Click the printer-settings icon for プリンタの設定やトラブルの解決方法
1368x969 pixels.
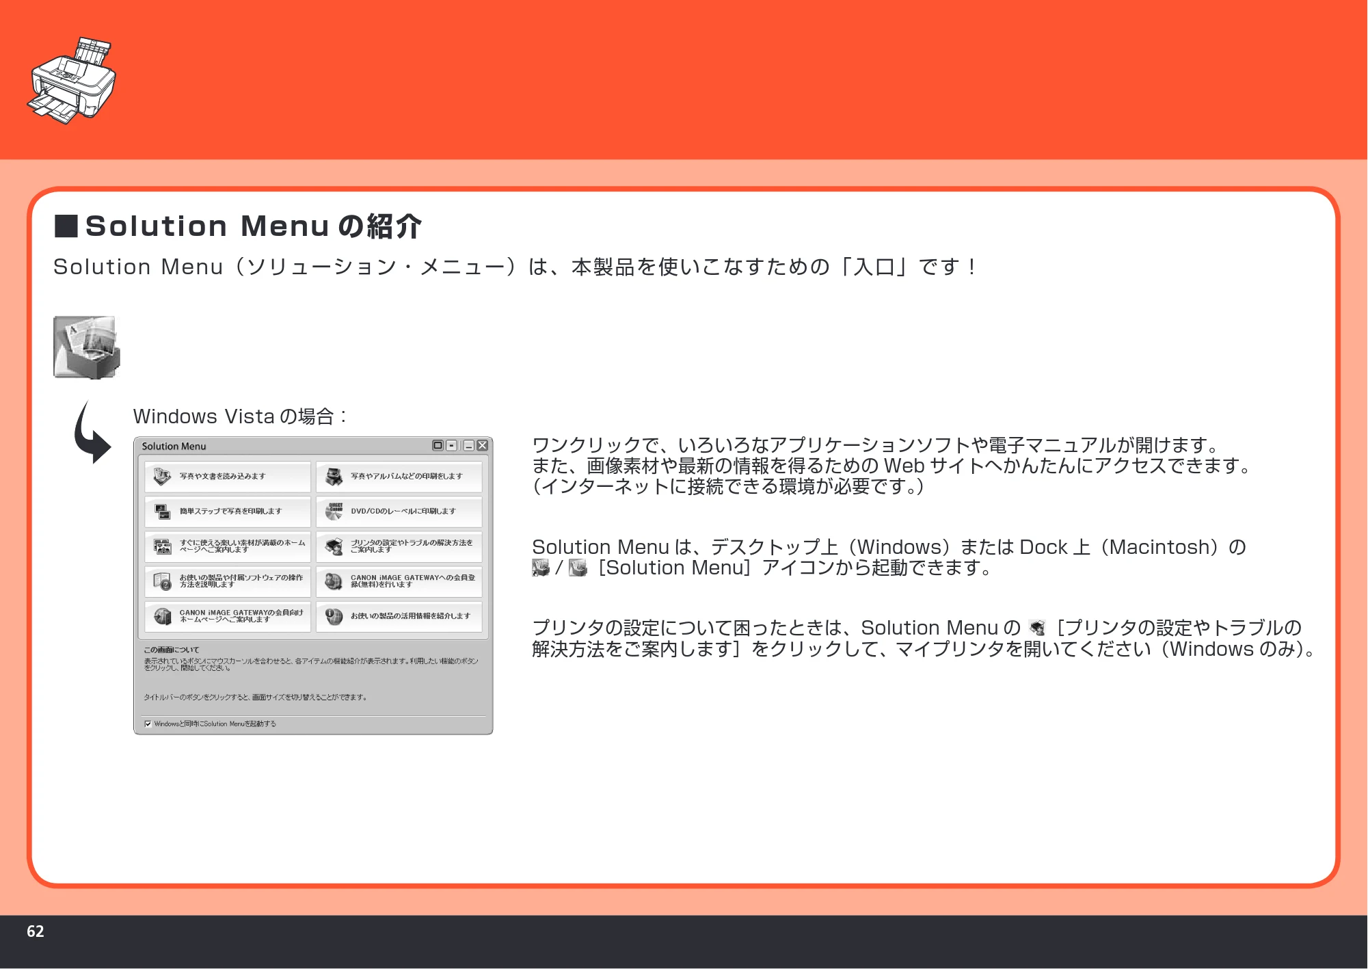[334, 546]
